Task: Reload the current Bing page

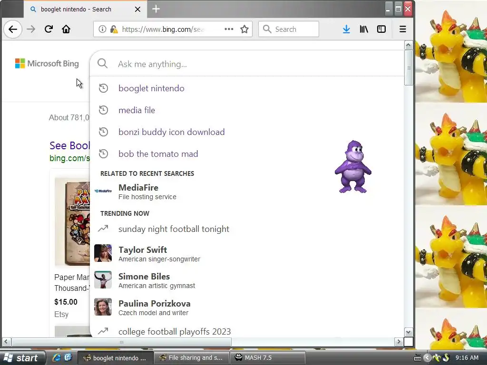Action: (x=49, y=29)
